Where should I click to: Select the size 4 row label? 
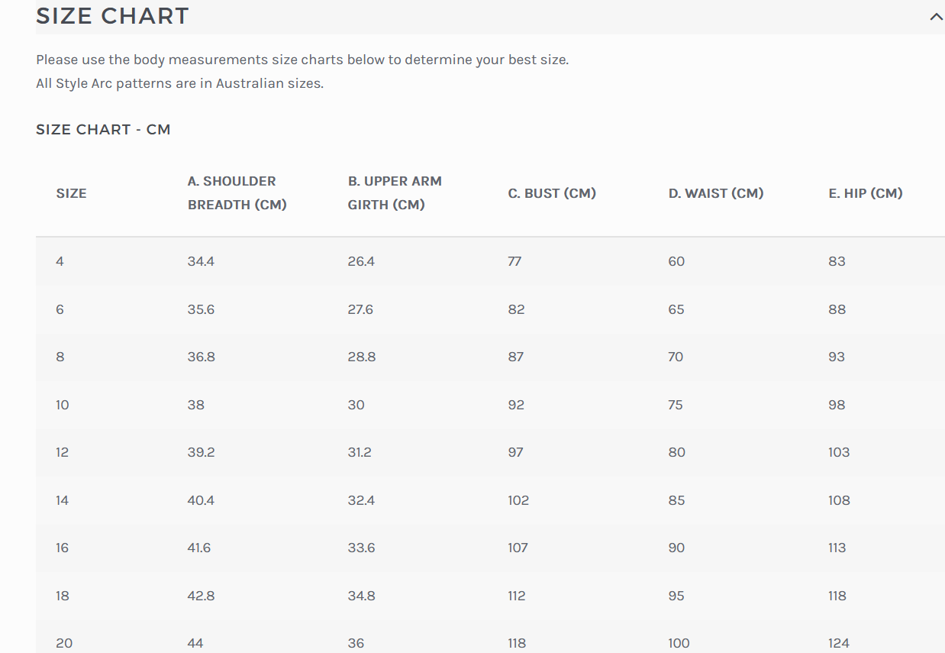(x=60, y=261)
